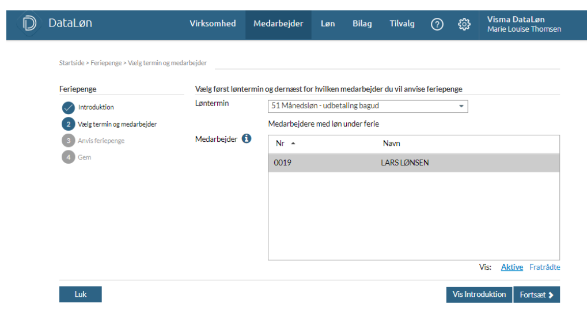
Task: Click the DataLøn logo icon
Action: click(x=29, y=24)
